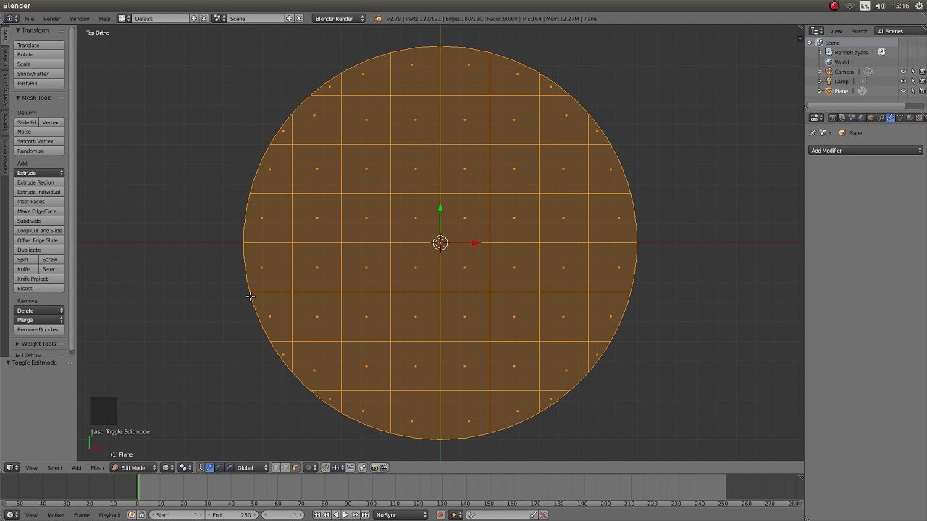Expand the Camera item in outliner
Viewport: 927px width, 521px height.
coord(819,72)
